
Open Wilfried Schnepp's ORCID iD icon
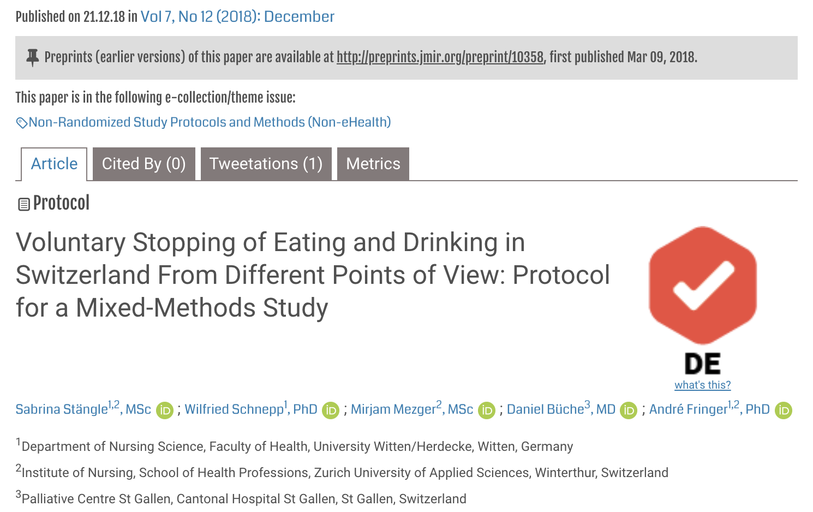click(331, 410)
